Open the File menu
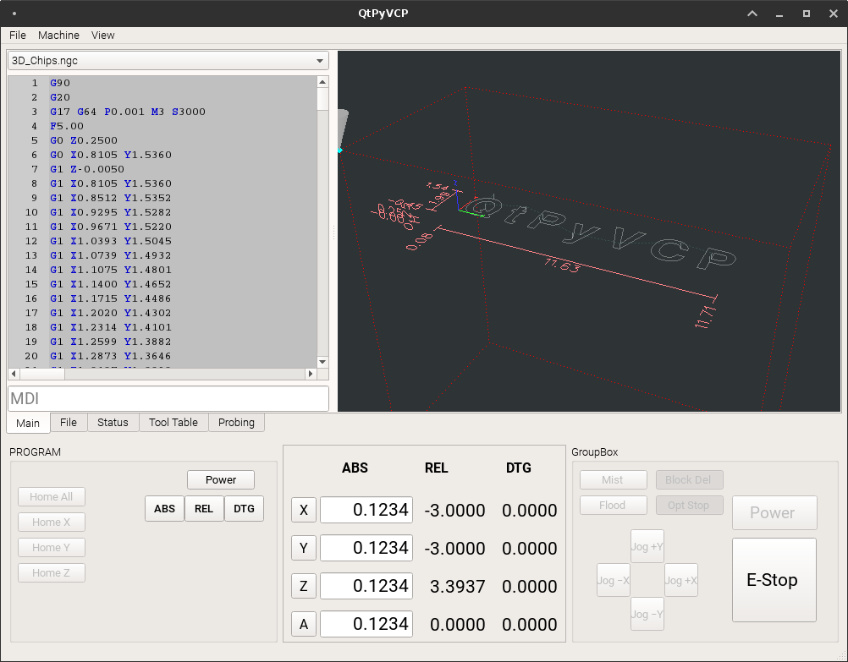Screen dimensions: 848x662 [17, 36]
